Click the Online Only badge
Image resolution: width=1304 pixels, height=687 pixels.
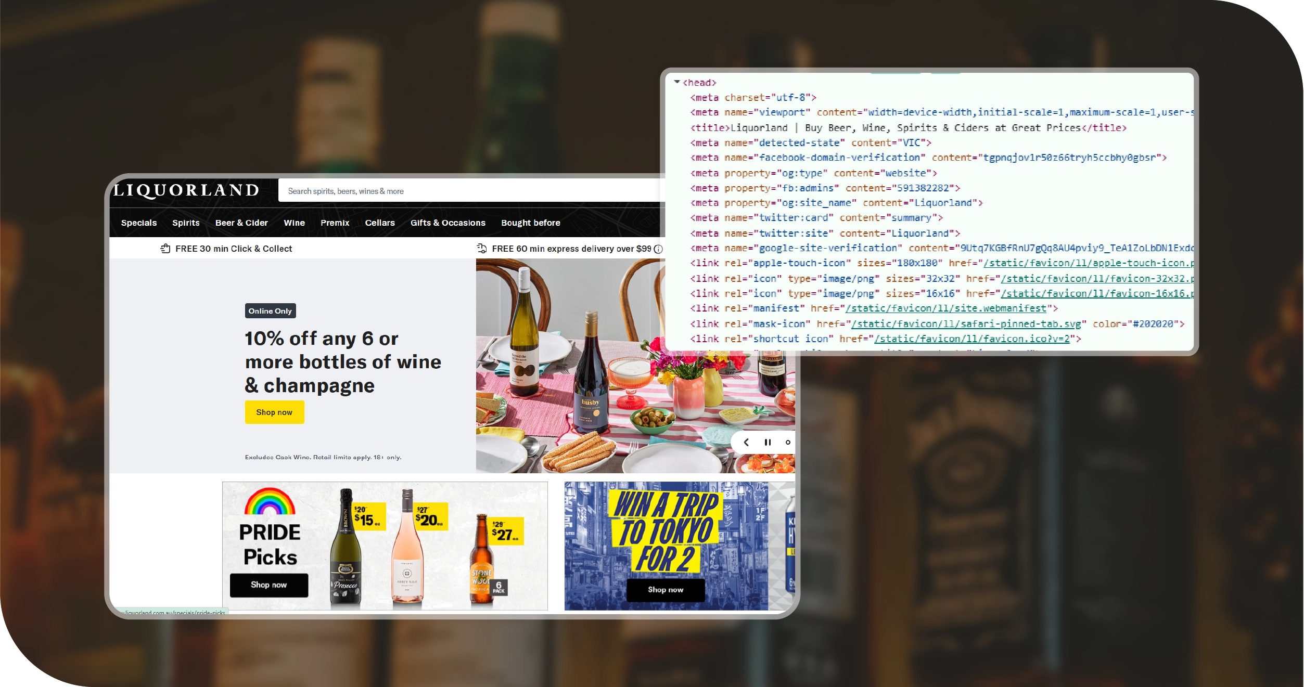270,311
